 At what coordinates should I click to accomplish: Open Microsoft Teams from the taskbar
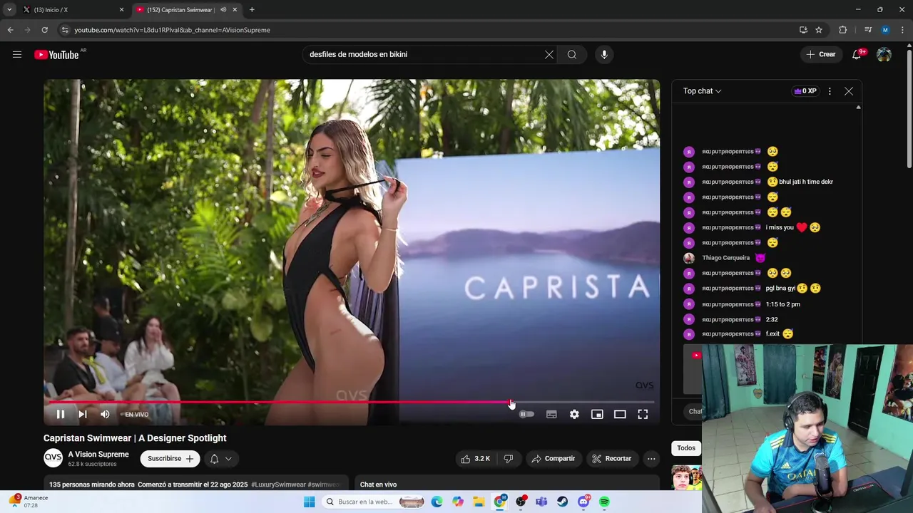[541, 502]
